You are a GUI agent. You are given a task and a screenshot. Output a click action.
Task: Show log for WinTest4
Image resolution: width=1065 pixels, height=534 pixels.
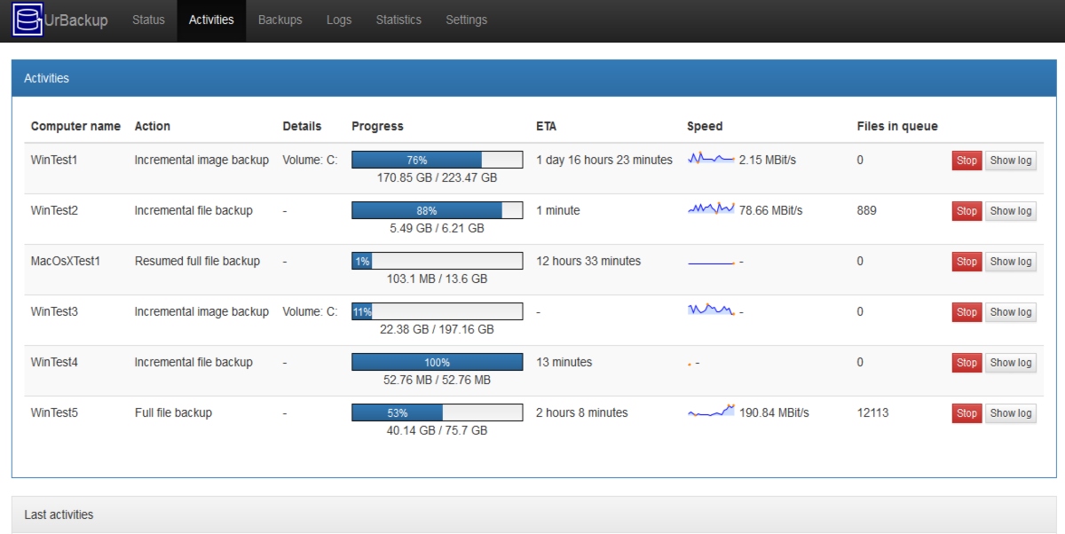pyautogui.click(x=1011, y=363)
